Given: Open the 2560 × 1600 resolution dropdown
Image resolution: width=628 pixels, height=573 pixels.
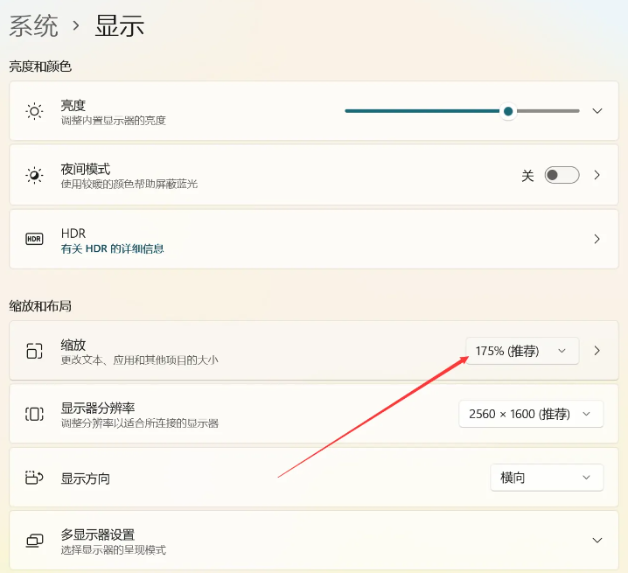Looking at the screenshot, I should click(x=530, y=414).
